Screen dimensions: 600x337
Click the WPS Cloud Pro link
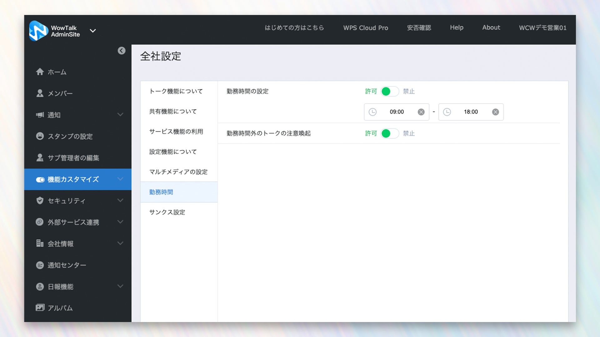pyautogui.click(x=366, y=28)
